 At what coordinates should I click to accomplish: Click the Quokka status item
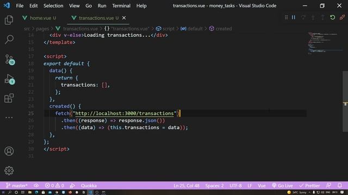click(89, 185)
